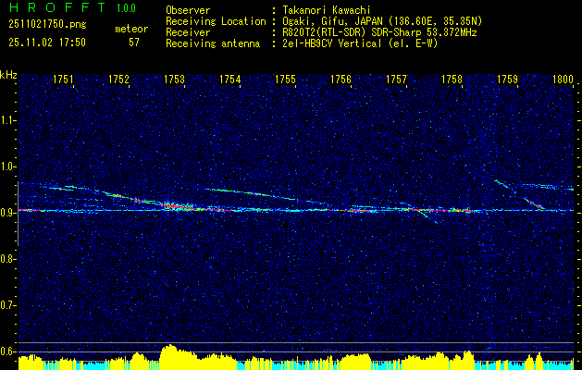Screen dimensions: 582x370
Task: Click the 'Receiver' field label
Action: click(188, 32)
